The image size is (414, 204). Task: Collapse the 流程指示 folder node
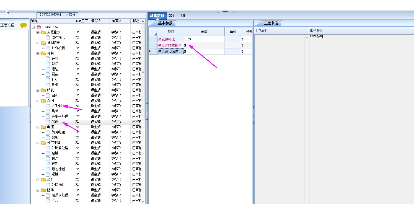click(x=38, y=32)
